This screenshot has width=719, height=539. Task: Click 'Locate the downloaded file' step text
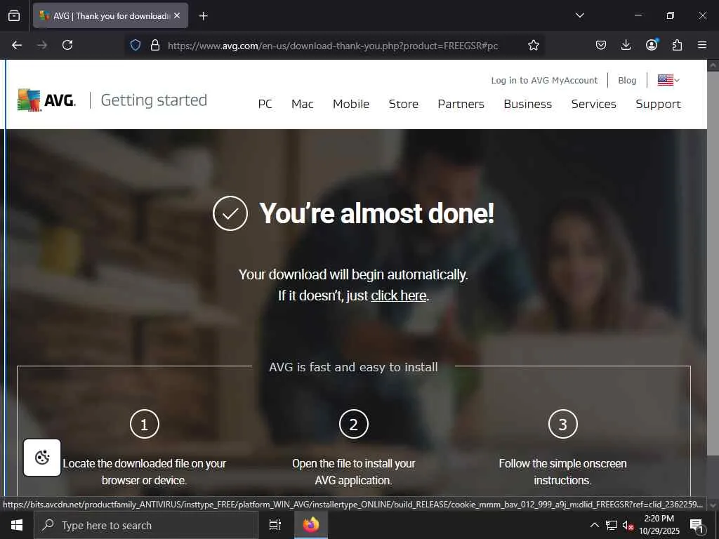pyautogui.click(x=145, y=472)
